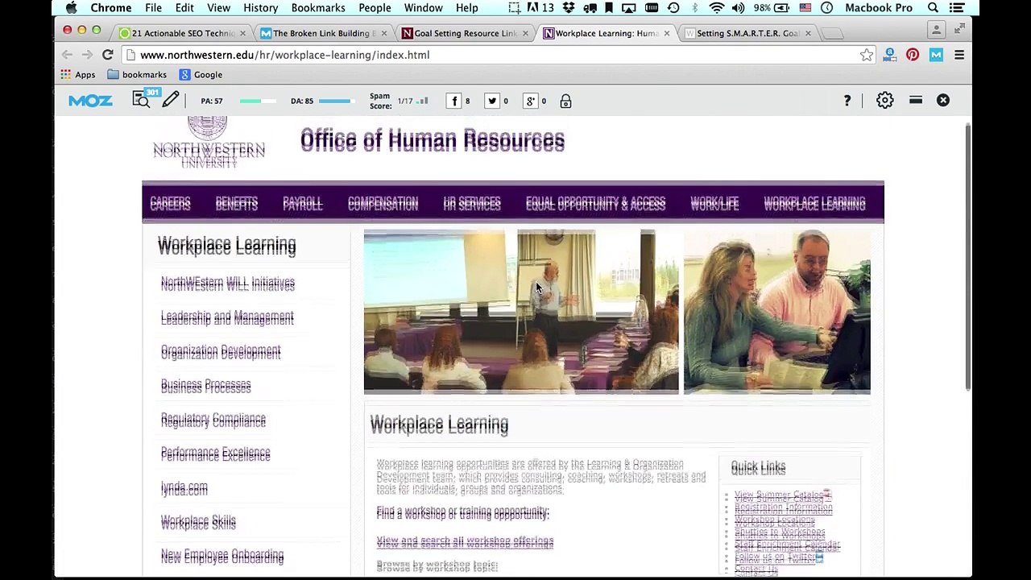Reload the current page
The image size is (1031, 580).
coord(107,55)
